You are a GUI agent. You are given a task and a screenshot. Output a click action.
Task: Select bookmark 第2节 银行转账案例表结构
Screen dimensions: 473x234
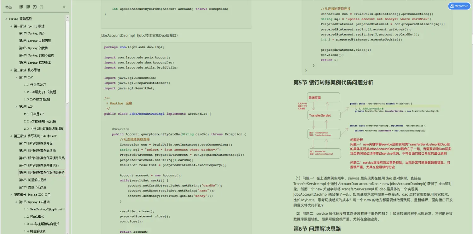click(37, 151)
